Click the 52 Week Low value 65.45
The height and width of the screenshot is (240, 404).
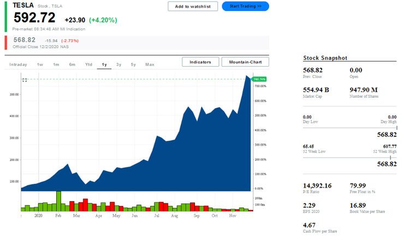point(308,146)
